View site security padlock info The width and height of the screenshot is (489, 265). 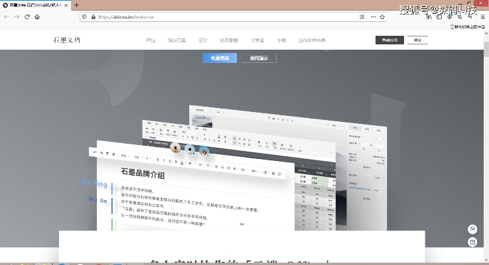click(93, 17)
